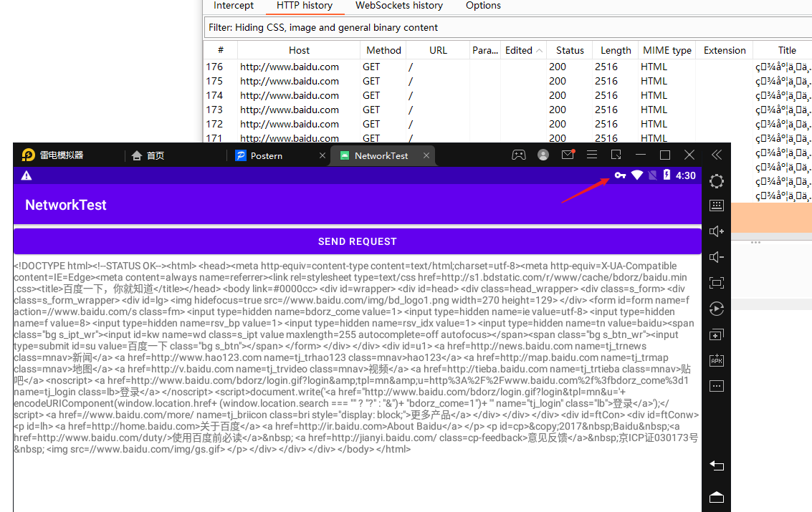Image resolution: width=812 pixels, height=512 pixels.
Task: Select the NetworkTest tab
Action: pyautogui.click(x=381, y=155)
